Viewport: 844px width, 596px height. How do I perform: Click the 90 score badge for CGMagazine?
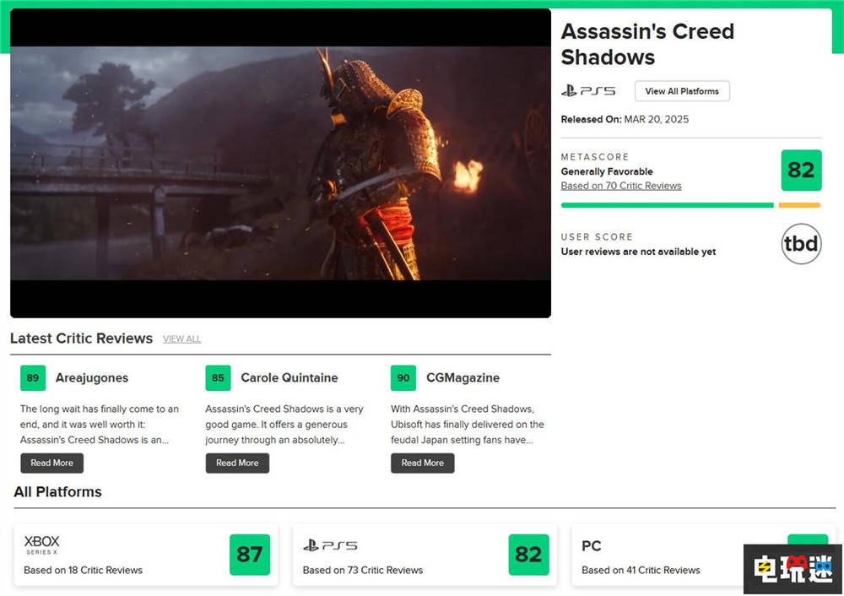click(403, 377)
